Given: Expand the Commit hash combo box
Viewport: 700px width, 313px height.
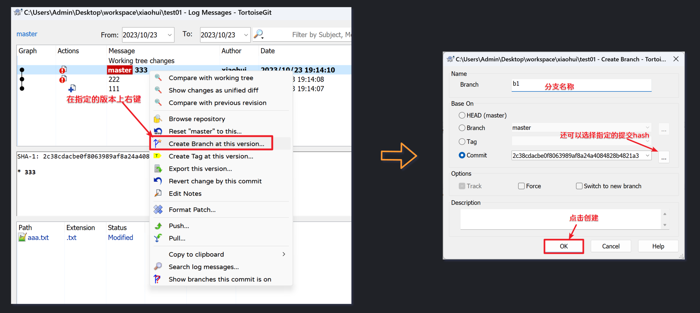Looking at the screenshot, I should [647, 156].
